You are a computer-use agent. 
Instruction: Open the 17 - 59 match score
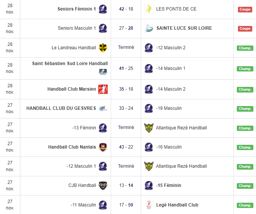click(126, 205)
